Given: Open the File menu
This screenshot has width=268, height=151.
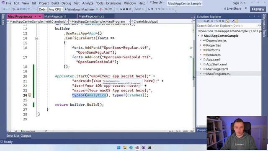Looking at the screenshot, I should pyautogui.click(x=8, y=3).
